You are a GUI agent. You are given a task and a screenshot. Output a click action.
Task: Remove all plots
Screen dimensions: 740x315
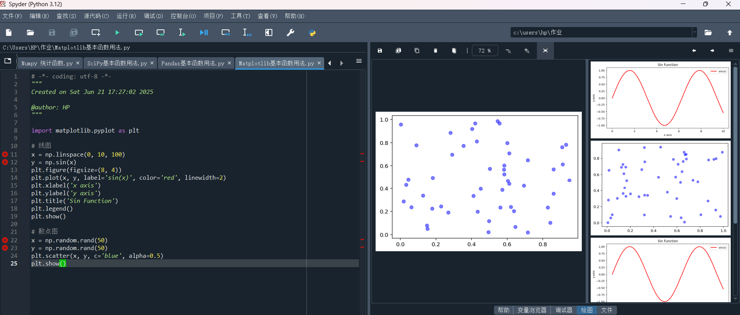click(454, 51)
